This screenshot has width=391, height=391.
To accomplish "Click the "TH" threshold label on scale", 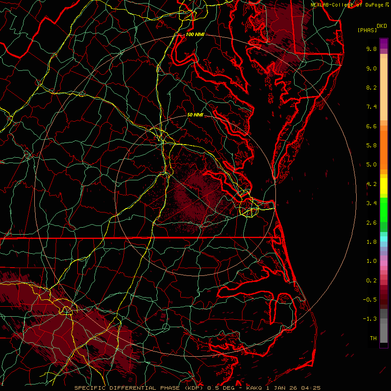I will (373, 338).
